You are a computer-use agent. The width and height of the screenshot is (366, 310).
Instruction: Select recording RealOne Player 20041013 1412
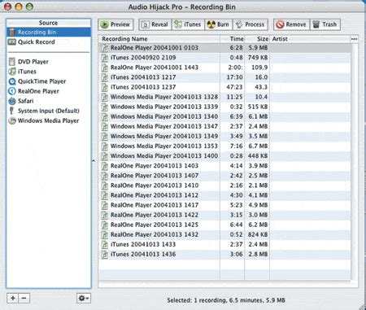(x=225, y=195)
